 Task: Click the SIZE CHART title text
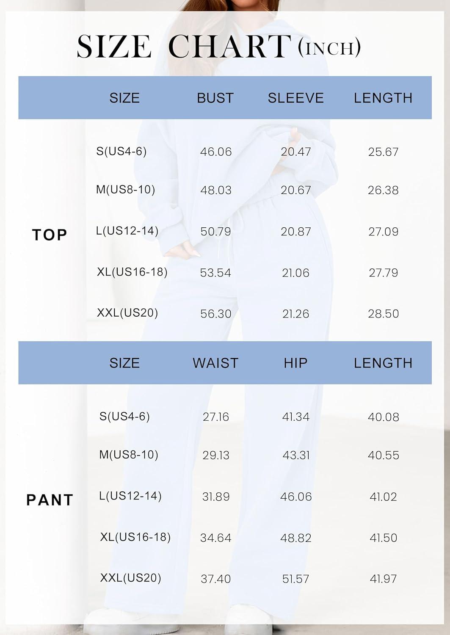184,46
